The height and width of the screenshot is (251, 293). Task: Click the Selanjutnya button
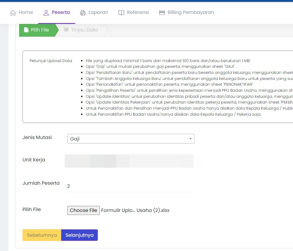[79, 235]
